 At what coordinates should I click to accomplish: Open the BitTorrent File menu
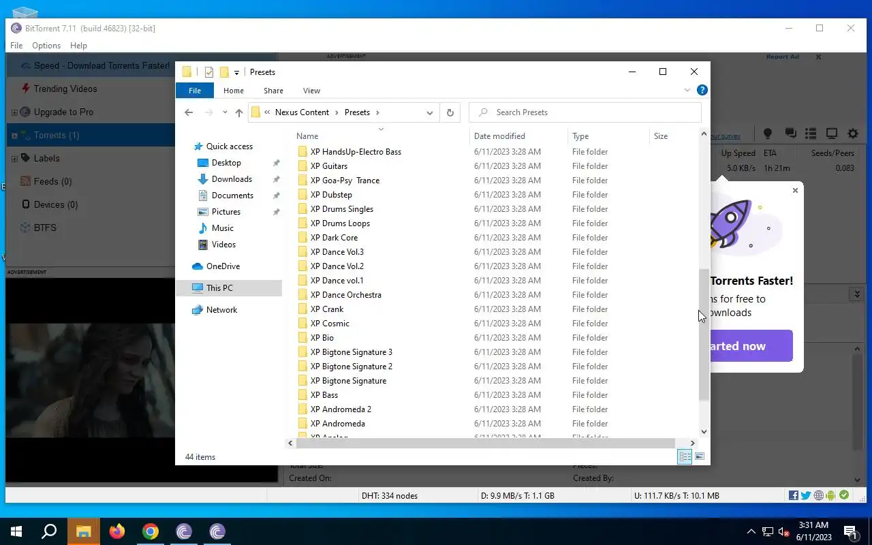click(x=16, y=46)
